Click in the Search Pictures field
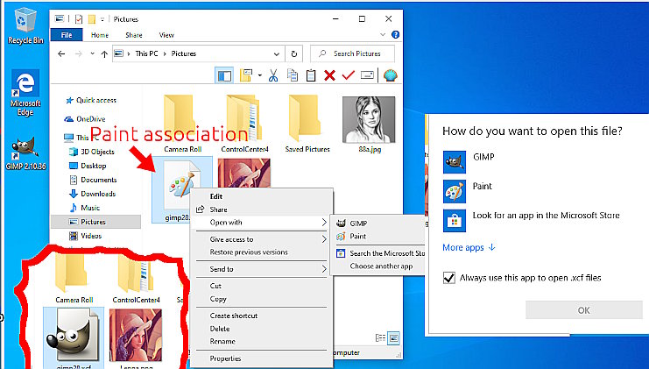 click(352, 53)
